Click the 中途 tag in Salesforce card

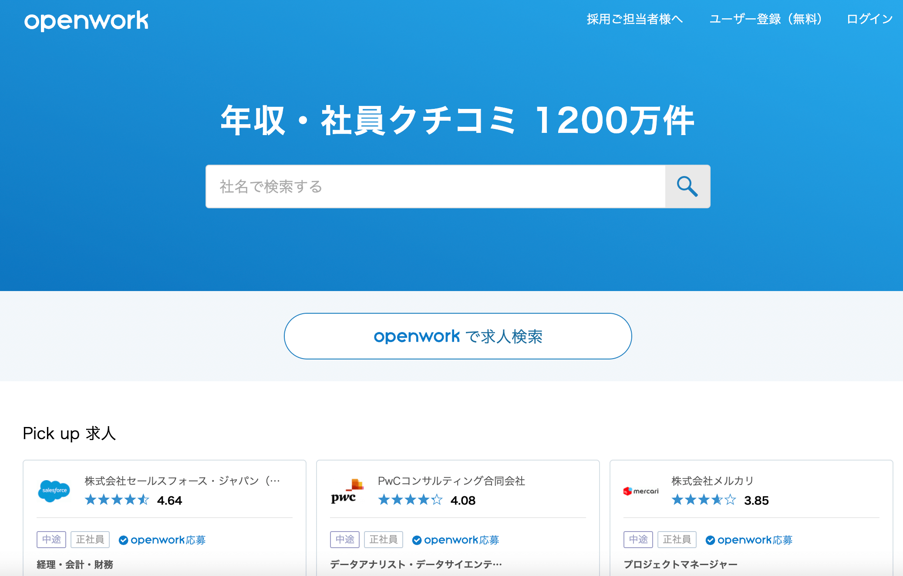pyautogui.click(x=51, y=539)
